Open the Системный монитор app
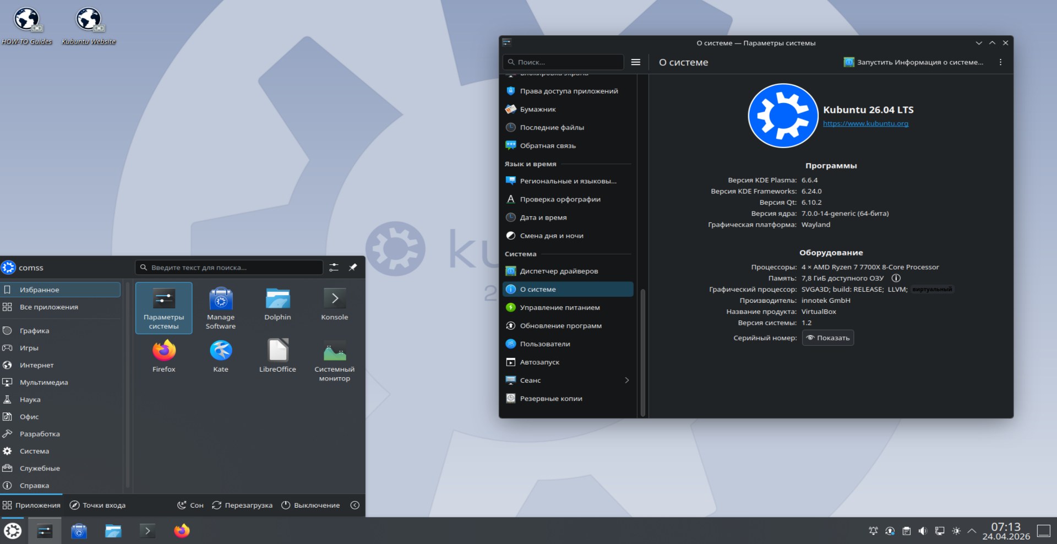This screenshot has width=1057, height=544. click(334, 360)
